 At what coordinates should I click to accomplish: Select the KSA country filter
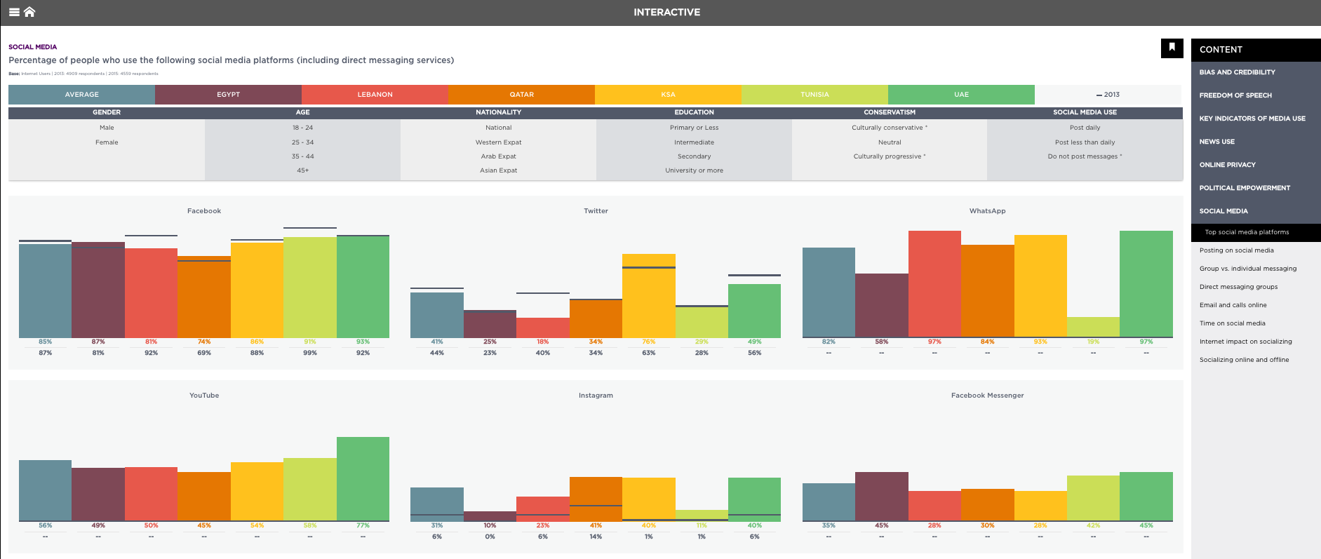point(668,95)
